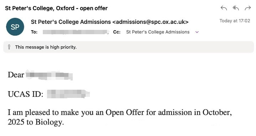The image size is (256, 136).
Task: Click the sender name St Peter's College Admissions
Action: click(x=71, y=22)
